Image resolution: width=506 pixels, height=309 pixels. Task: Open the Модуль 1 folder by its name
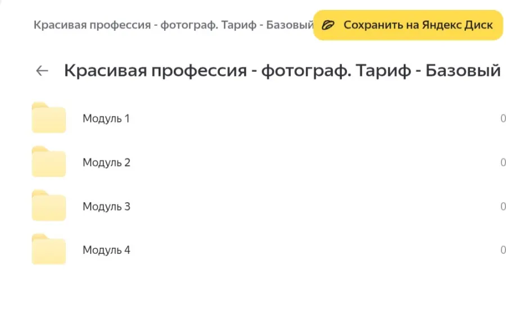[106, 119]
